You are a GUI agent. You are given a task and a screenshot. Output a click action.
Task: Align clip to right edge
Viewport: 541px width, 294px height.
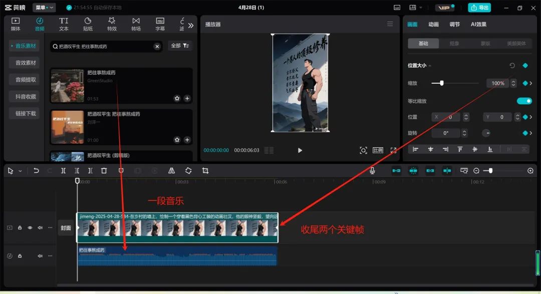445,149
